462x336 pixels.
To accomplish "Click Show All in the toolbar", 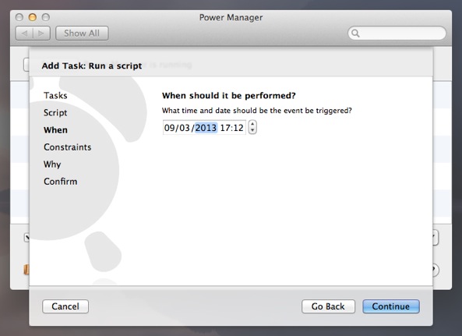I will point(82,33).
